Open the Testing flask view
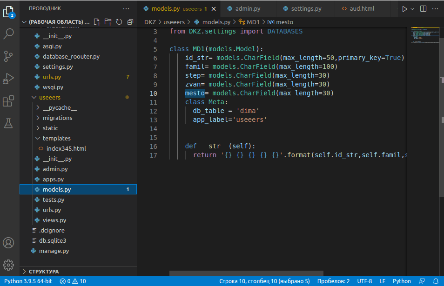The width and height of the screenshot is (444, 286). pyautogui.click(x=9, y=123)
